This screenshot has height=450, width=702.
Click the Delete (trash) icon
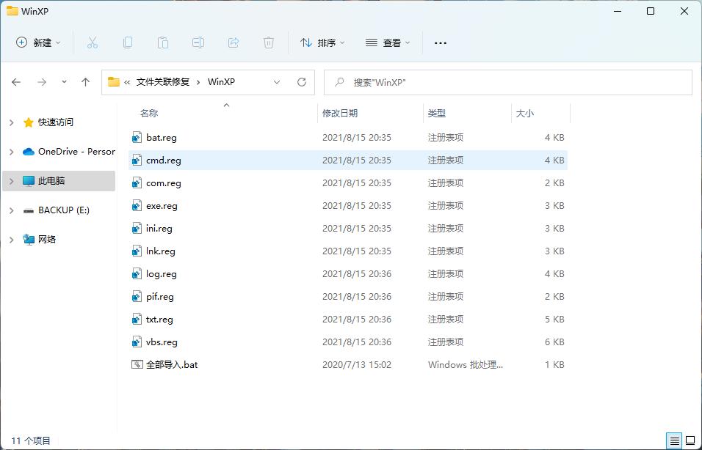269,43
